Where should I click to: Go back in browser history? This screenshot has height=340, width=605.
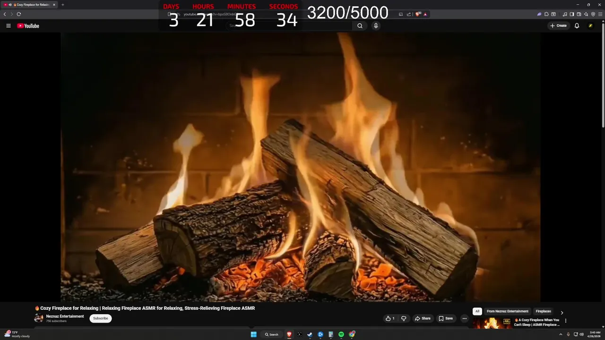coord(5,14)
